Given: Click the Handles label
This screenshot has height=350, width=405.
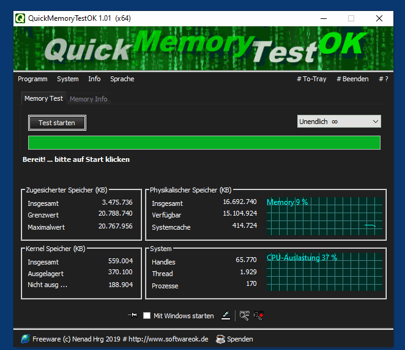Looking at the screenshot, I should (163, 262).
